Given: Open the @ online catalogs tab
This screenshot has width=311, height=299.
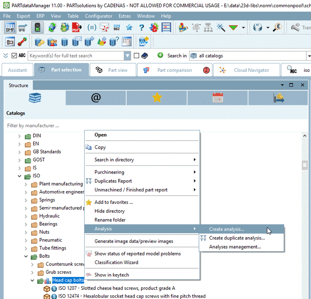Looking at the screenshot, I should 96,98.
